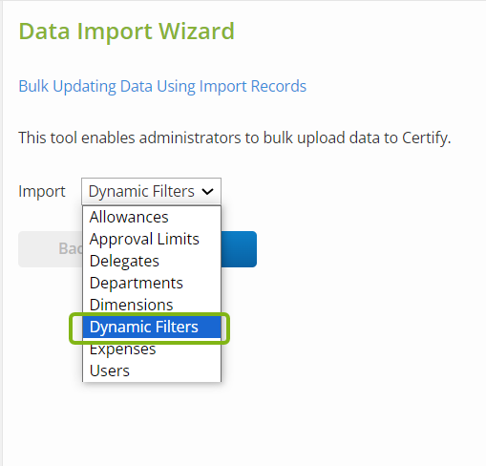The image size is (486, 466).
Task: Pick the Delegates import option
Action: [152, 261]
